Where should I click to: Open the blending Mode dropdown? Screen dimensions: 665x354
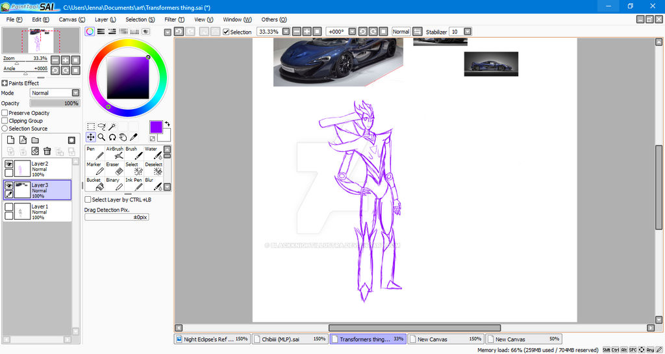55,93
